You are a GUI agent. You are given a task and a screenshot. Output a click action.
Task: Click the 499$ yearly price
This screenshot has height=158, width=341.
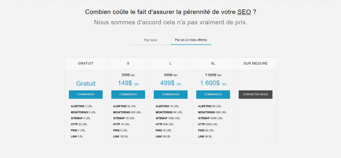coord(168,83)
